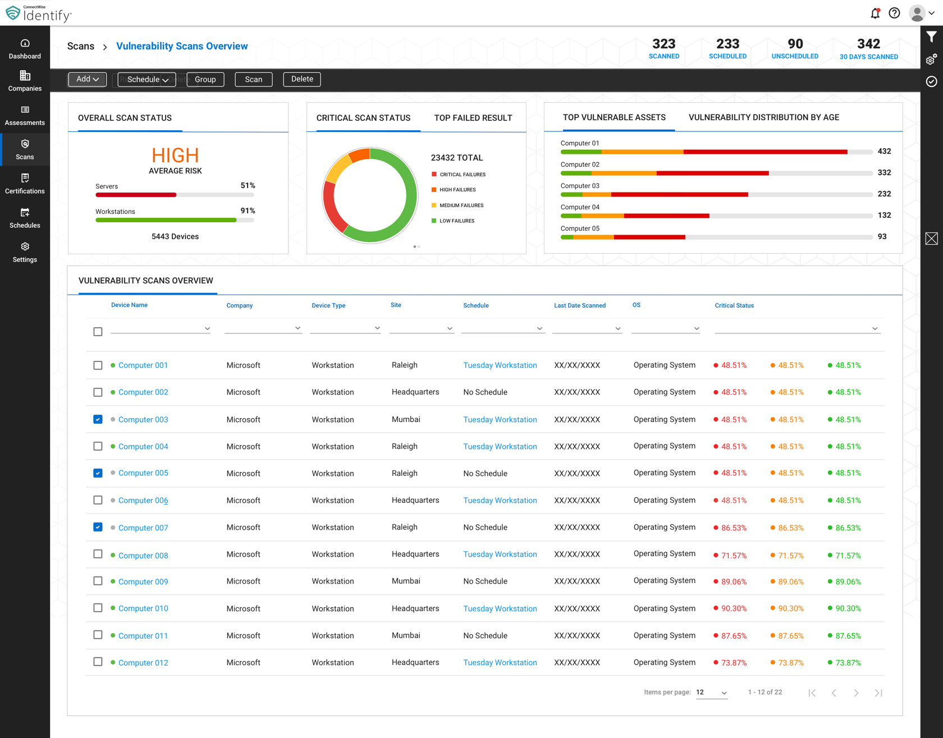Open the help question mark icon

click(x=894, y=13)
